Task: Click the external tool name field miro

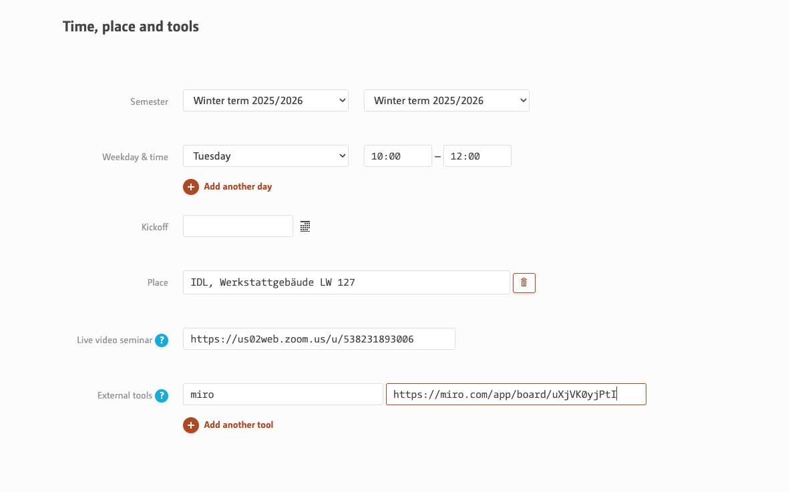Action: coord(282,395)
